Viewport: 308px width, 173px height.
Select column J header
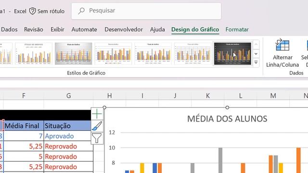click(x=175, y=96)
